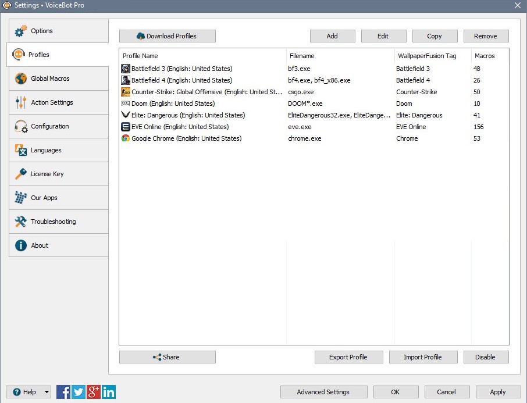Click the VoiceBot Pro title bar icon

click(6, 5)
